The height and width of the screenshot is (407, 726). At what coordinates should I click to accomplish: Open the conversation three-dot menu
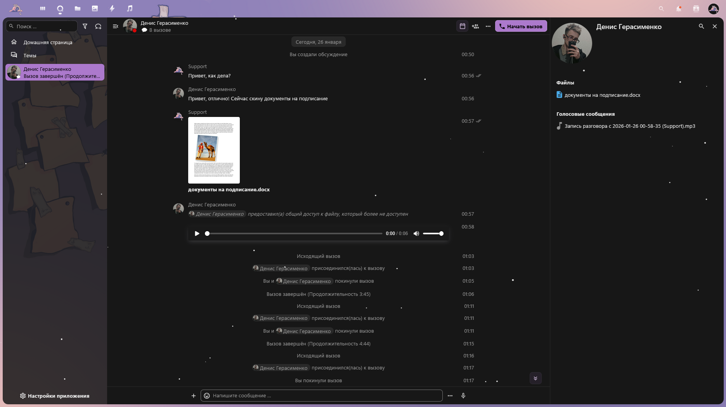click(488, 26)
